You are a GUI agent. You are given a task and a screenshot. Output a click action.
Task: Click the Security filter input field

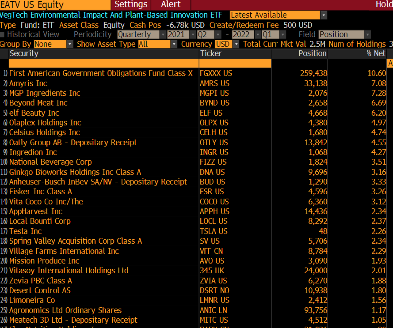[103, 63]
